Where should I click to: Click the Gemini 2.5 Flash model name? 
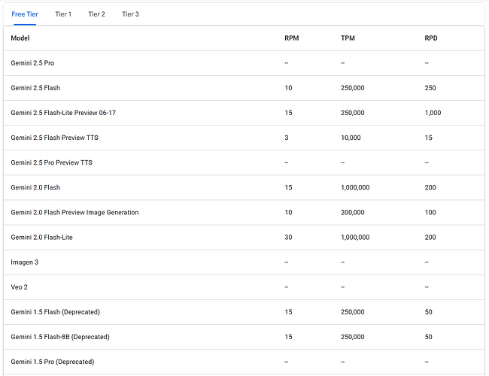pyautogui.click(x=35, y=88)
